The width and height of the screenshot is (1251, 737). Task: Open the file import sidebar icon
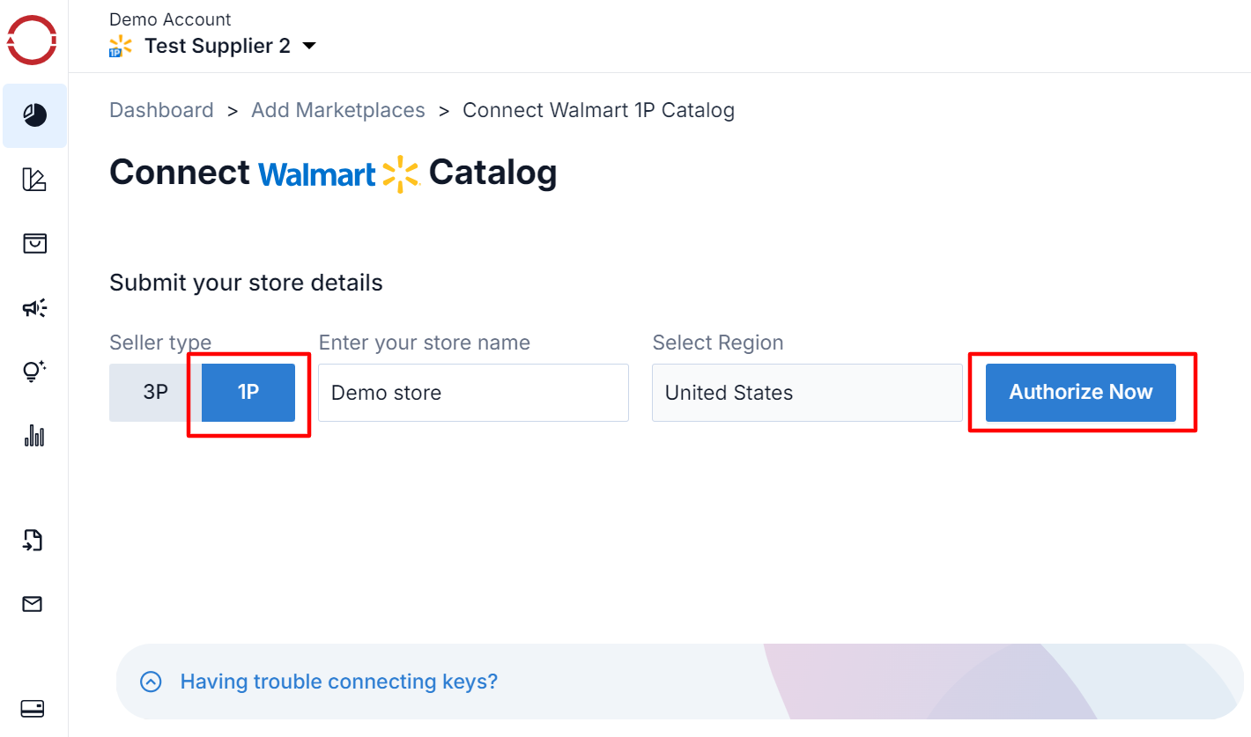(x=33, y=540)
